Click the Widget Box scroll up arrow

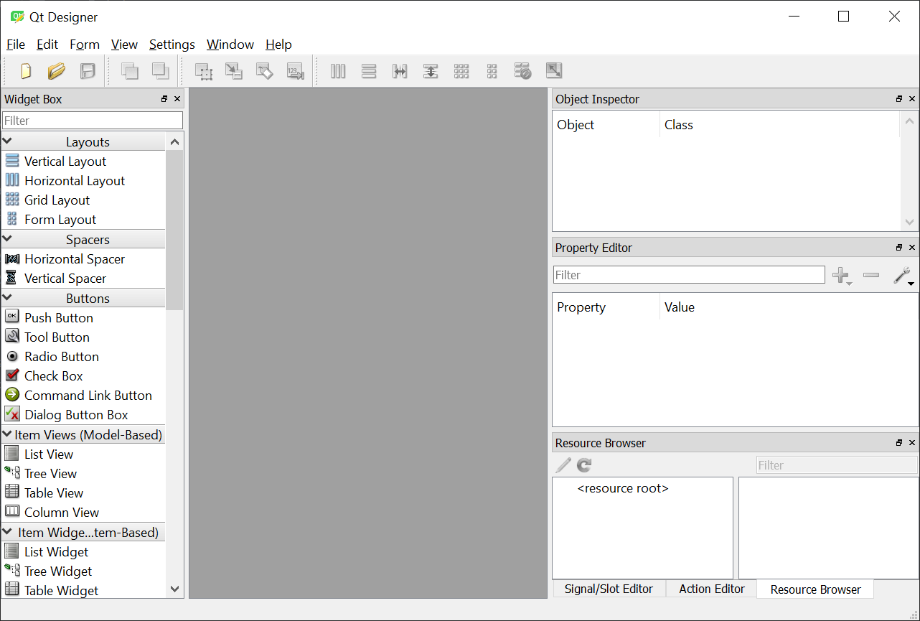[x=174, y=141]
